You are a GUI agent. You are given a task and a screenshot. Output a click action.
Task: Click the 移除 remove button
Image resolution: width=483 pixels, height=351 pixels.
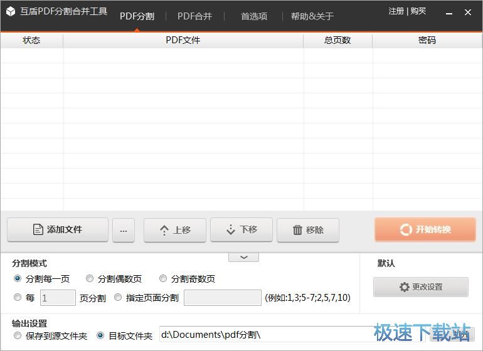tap(308, 230)
